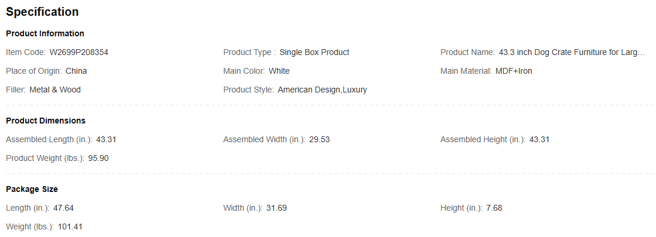Screen dimensions: 656x237
Task: Click the Specification heading
Action: coord(42,12)
